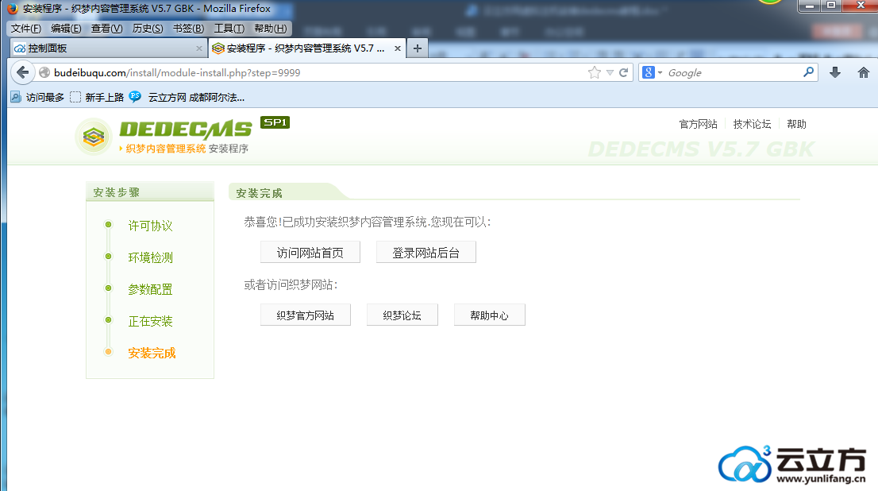Open the 访问最多 bookmark
The height and width of the screenshot is (491, 878).
click(37, 97)
